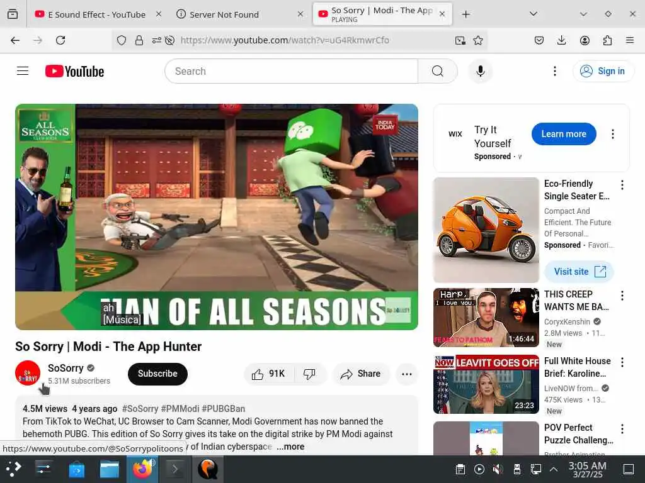The height and width of the screenshot is (483, 645).
Task: Go forward with the Forward arrow
Action: 38,40
